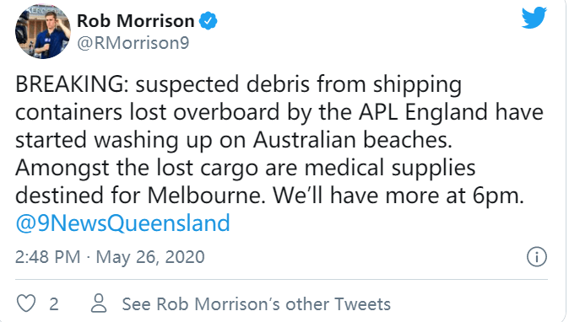Click the 2:48 PM time stamp
569x322 pixels.
click(47, 257)
